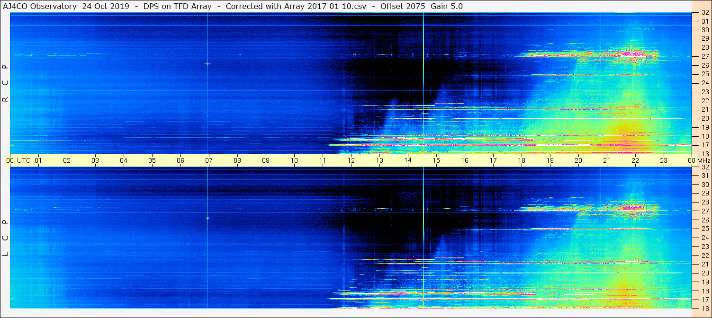Viewport: 712px width, 318px height.
Task: Select the 00 UTC start label on the time axis
Action: click(19, 160)
